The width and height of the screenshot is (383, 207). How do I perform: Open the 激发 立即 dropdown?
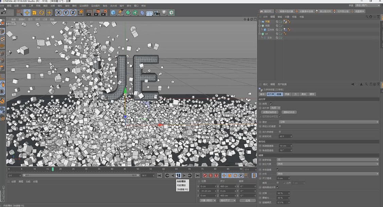tap(329, 122)
